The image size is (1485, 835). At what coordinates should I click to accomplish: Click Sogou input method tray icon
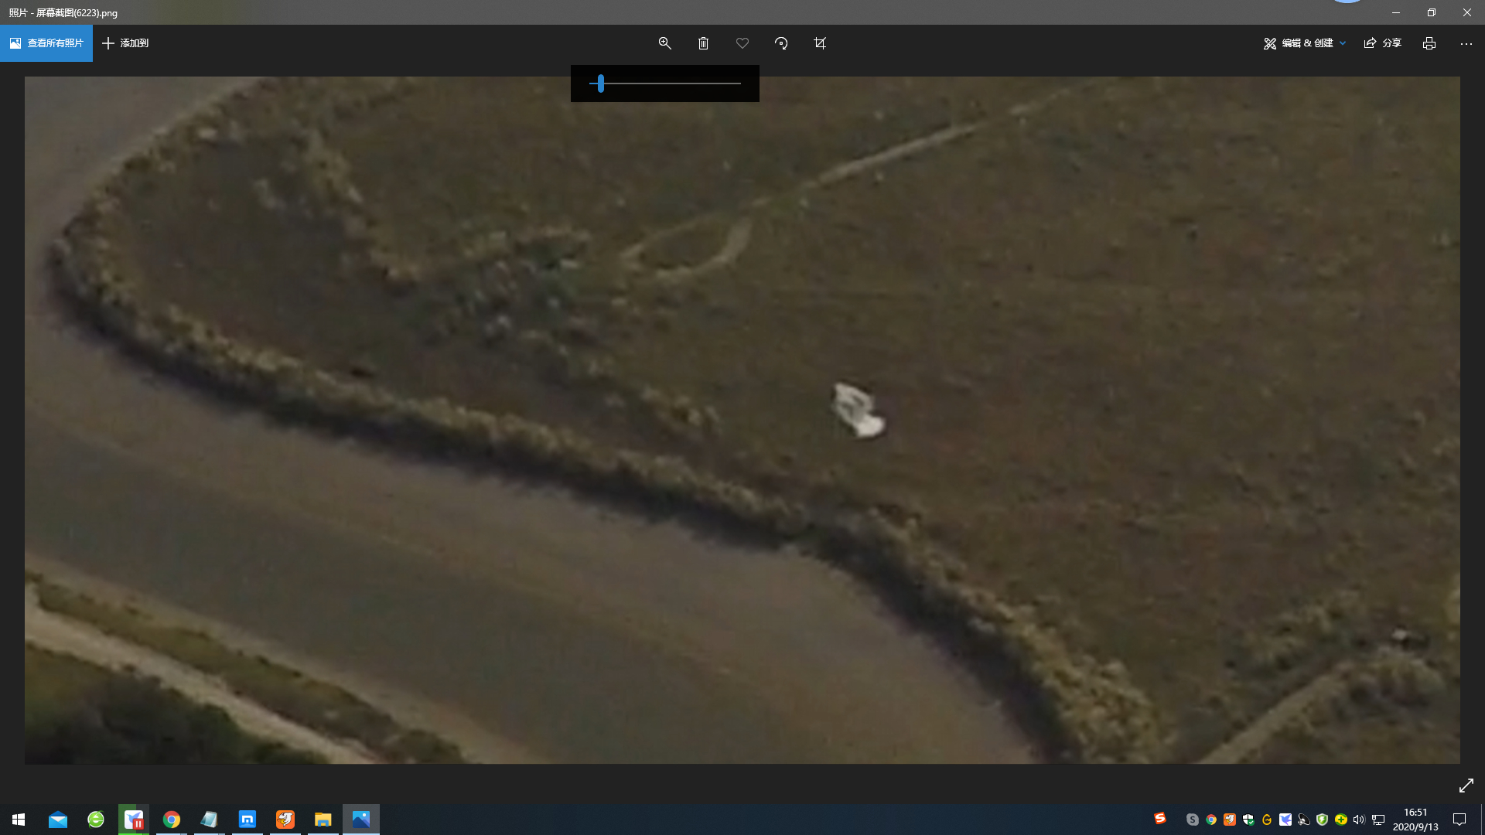[x=1160, y=818]
